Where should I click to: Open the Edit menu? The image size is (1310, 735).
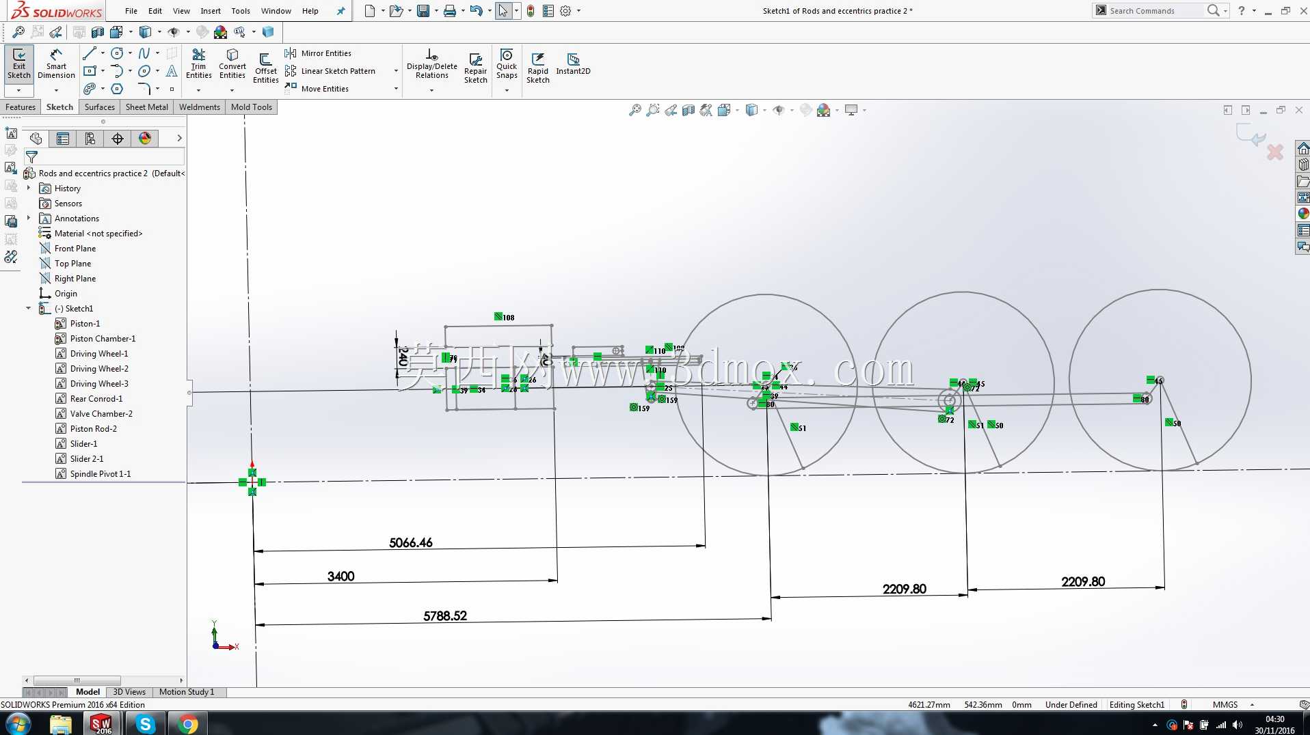(155, 11)
